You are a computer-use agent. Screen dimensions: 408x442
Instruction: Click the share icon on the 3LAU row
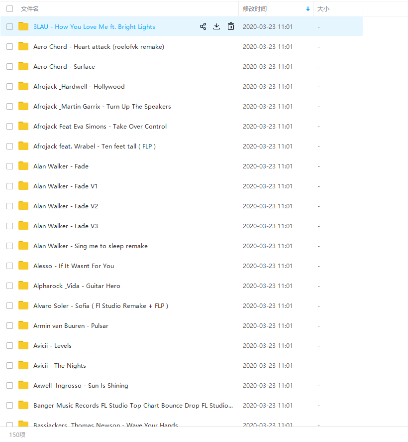pos(203,27)
